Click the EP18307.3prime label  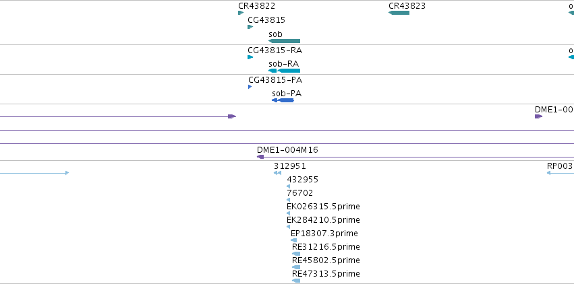click(324, 234)
